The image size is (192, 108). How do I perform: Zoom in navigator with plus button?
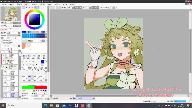pos(17,23)
